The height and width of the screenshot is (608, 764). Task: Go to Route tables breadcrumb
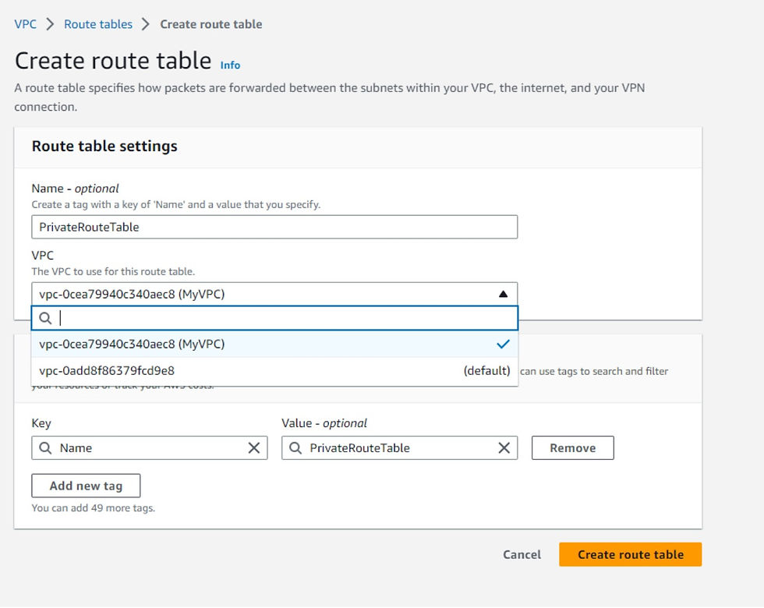click(x=98, y=24)
